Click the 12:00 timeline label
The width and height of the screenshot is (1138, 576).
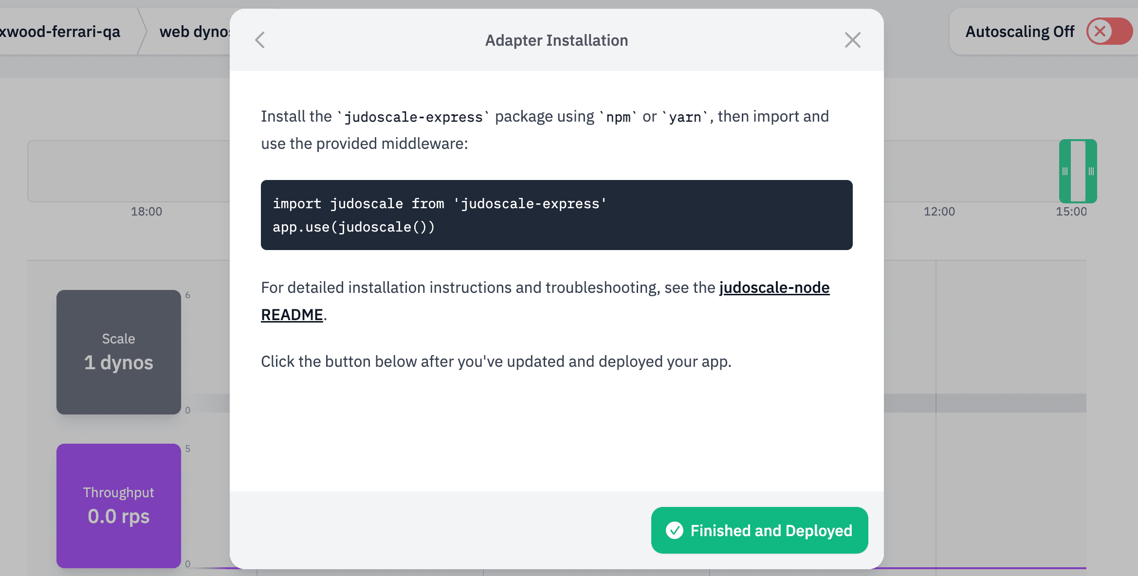pyautogui.click(x=939, y=211)
